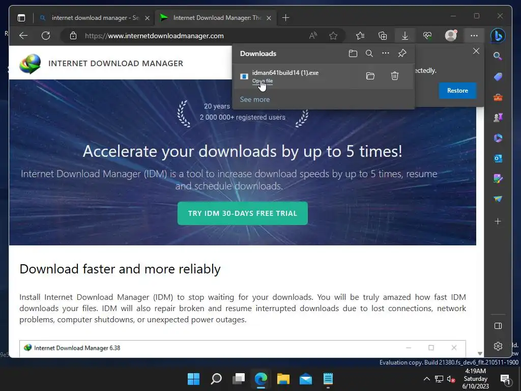Open the clock showing 4:19 AM
521x391 pixels.
(476, 379)
